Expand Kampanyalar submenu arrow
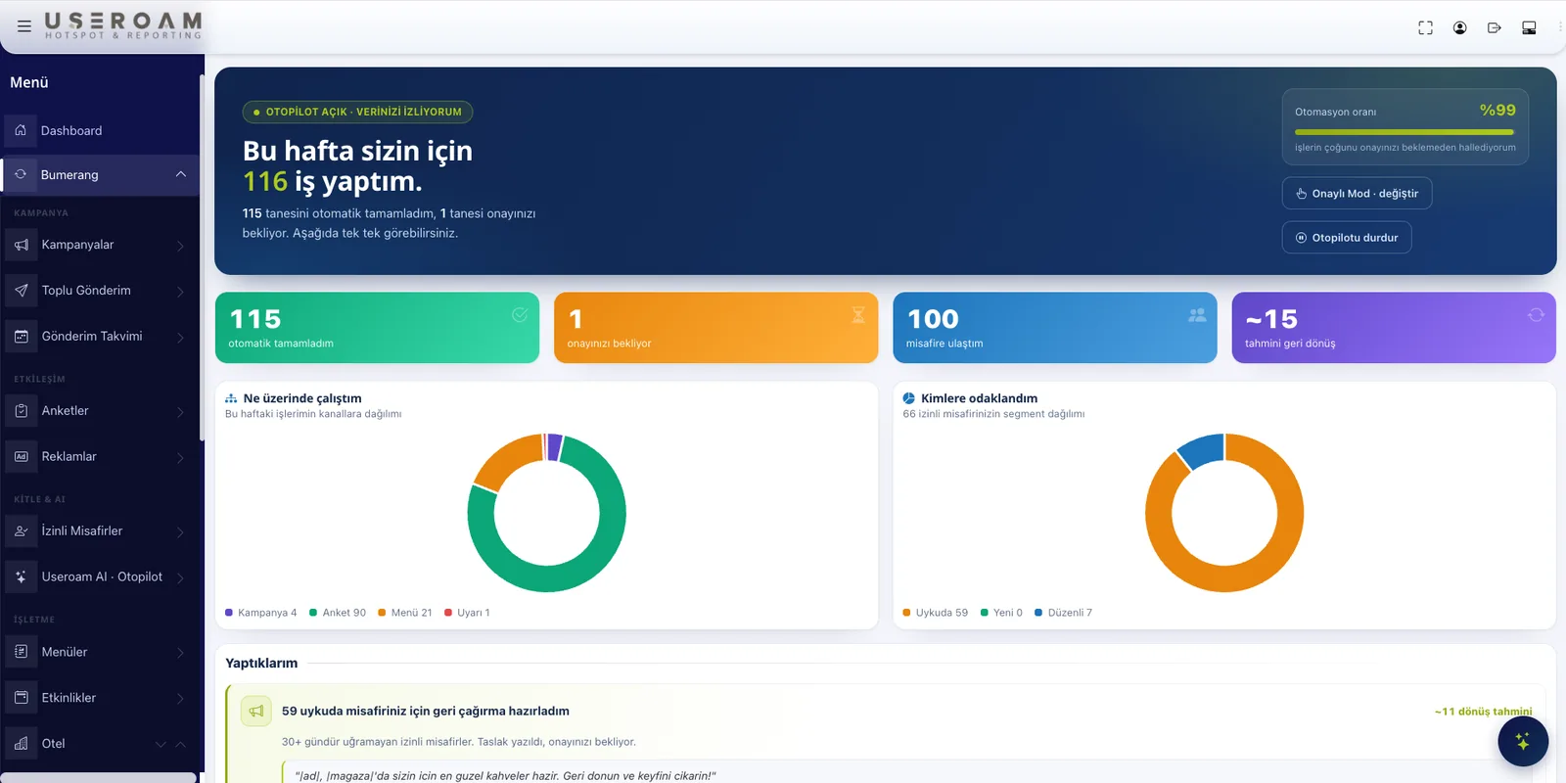The height and width of the screenshot is (783, 1566). pyautogui.click(x=180, y=246)
